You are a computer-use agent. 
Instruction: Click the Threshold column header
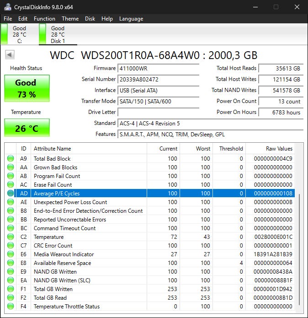229,149
